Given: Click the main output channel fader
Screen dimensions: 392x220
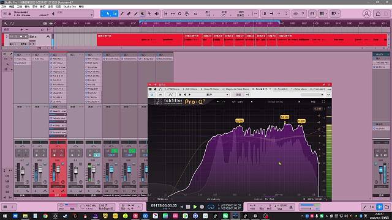Looking at the screenshot, I should 381,170.
